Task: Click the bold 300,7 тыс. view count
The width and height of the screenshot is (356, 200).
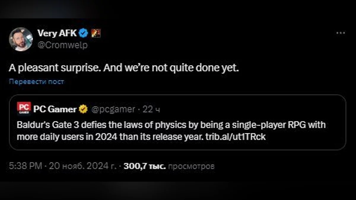Action: coord(144,166)
